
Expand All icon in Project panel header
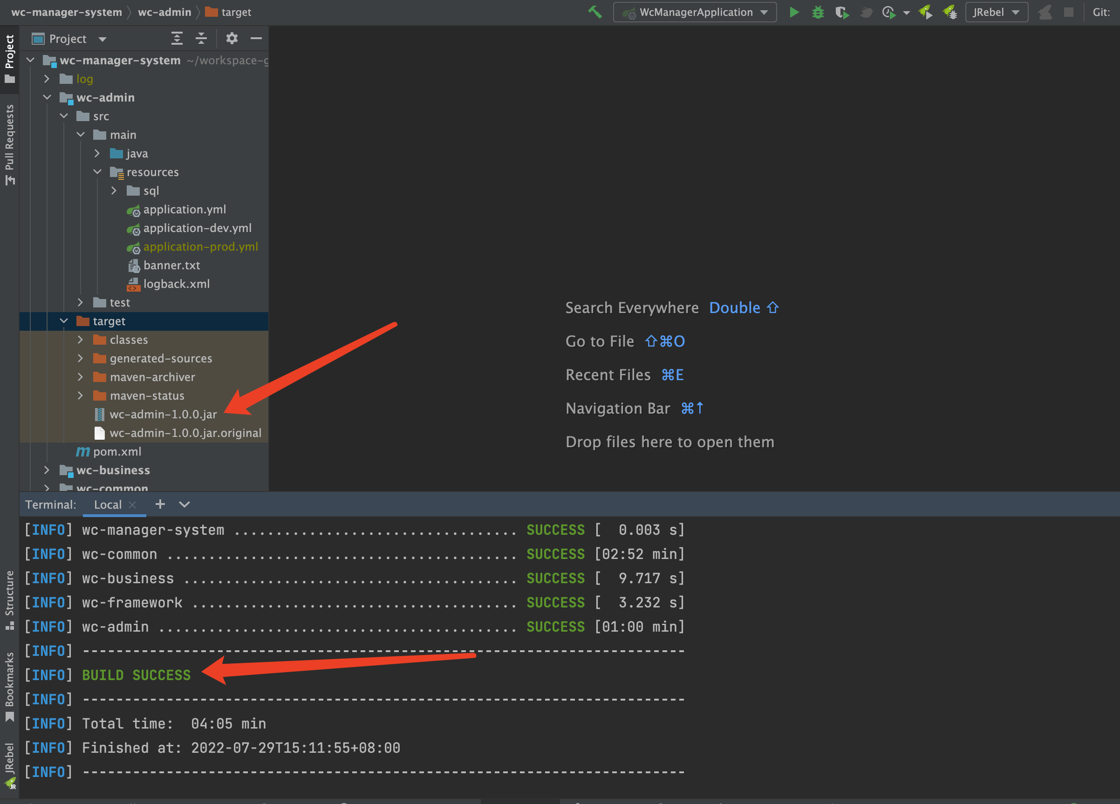click(x=177, y=39)
